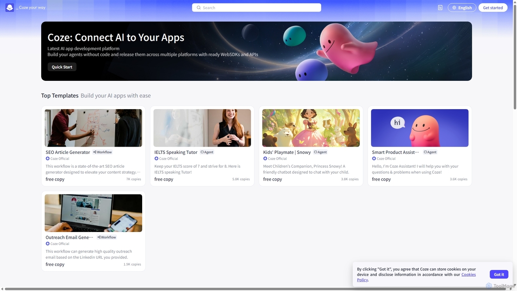The width and height of the screenshot is (517, 291).
Task: Click free copy on Kids' Playmate card
Action: (273, 179)
